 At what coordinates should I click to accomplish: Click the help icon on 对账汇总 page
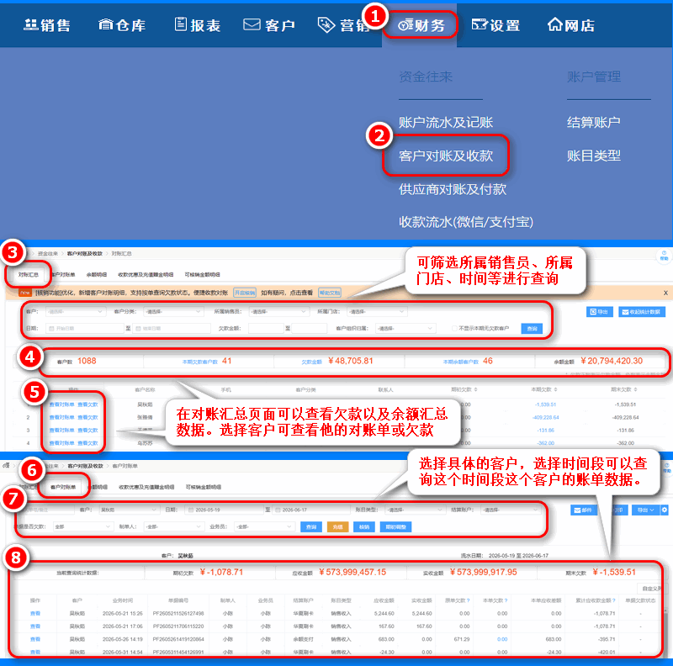pos(664,256)
